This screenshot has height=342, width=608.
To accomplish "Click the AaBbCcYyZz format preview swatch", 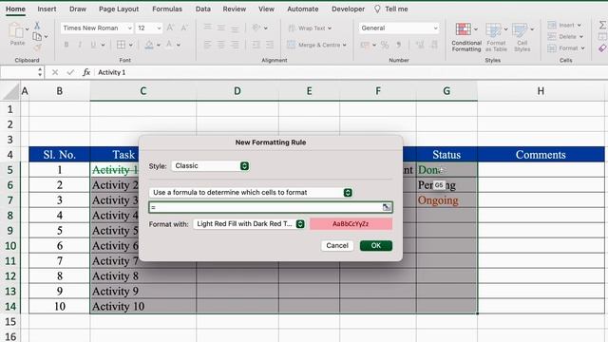I will 351,224.
